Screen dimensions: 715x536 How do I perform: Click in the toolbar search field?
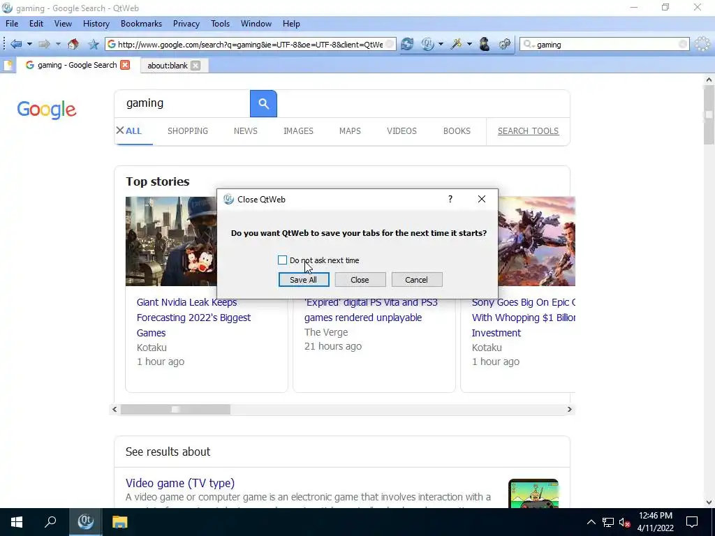[605, 44]
